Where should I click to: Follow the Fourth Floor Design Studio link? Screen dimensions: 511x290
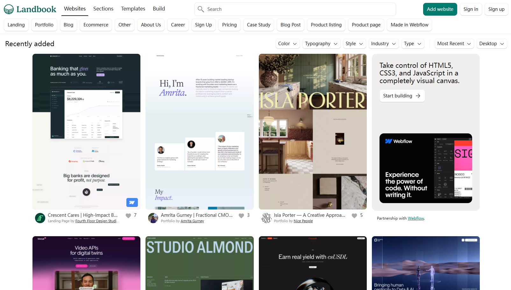tap(96, 221)
